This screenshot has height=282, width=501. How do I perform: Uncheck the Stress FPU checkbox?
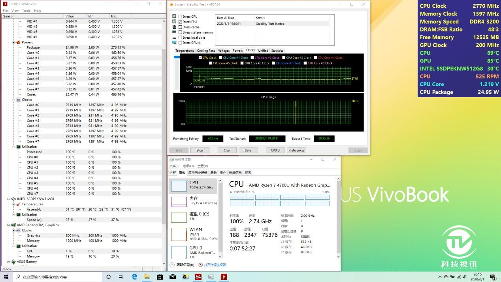click(181, 22)
